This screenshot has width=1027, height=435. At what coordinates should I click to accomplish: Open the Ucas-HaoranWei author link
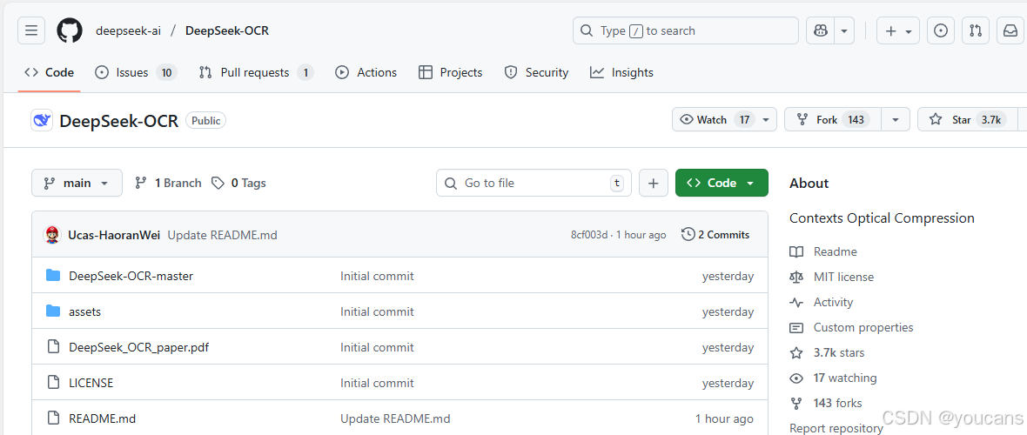point(114,235)
